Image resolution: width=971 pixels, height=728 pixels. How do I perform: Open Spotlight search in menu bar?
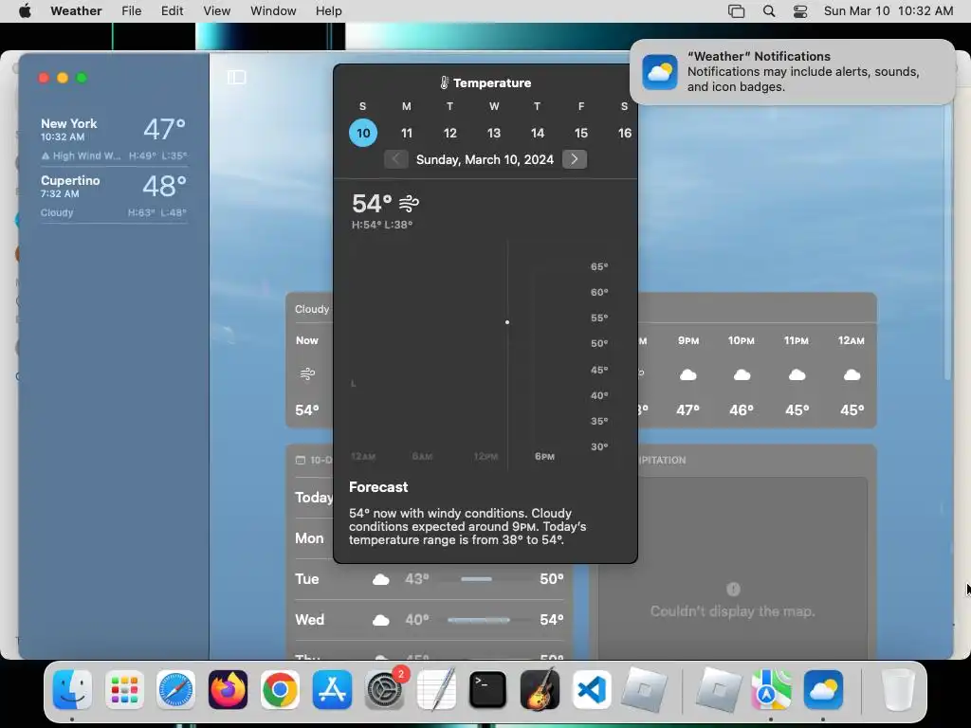click(768, 11)
